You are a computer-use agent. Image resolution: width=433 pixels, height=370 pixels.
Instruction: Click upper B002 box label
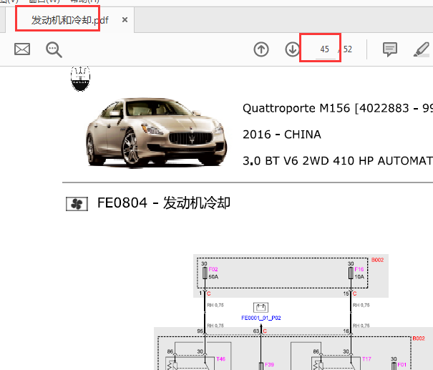click(x=377, y=260)
